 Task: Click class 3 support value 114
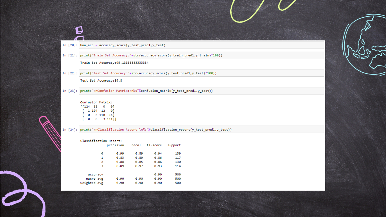[x=178, y=166]
